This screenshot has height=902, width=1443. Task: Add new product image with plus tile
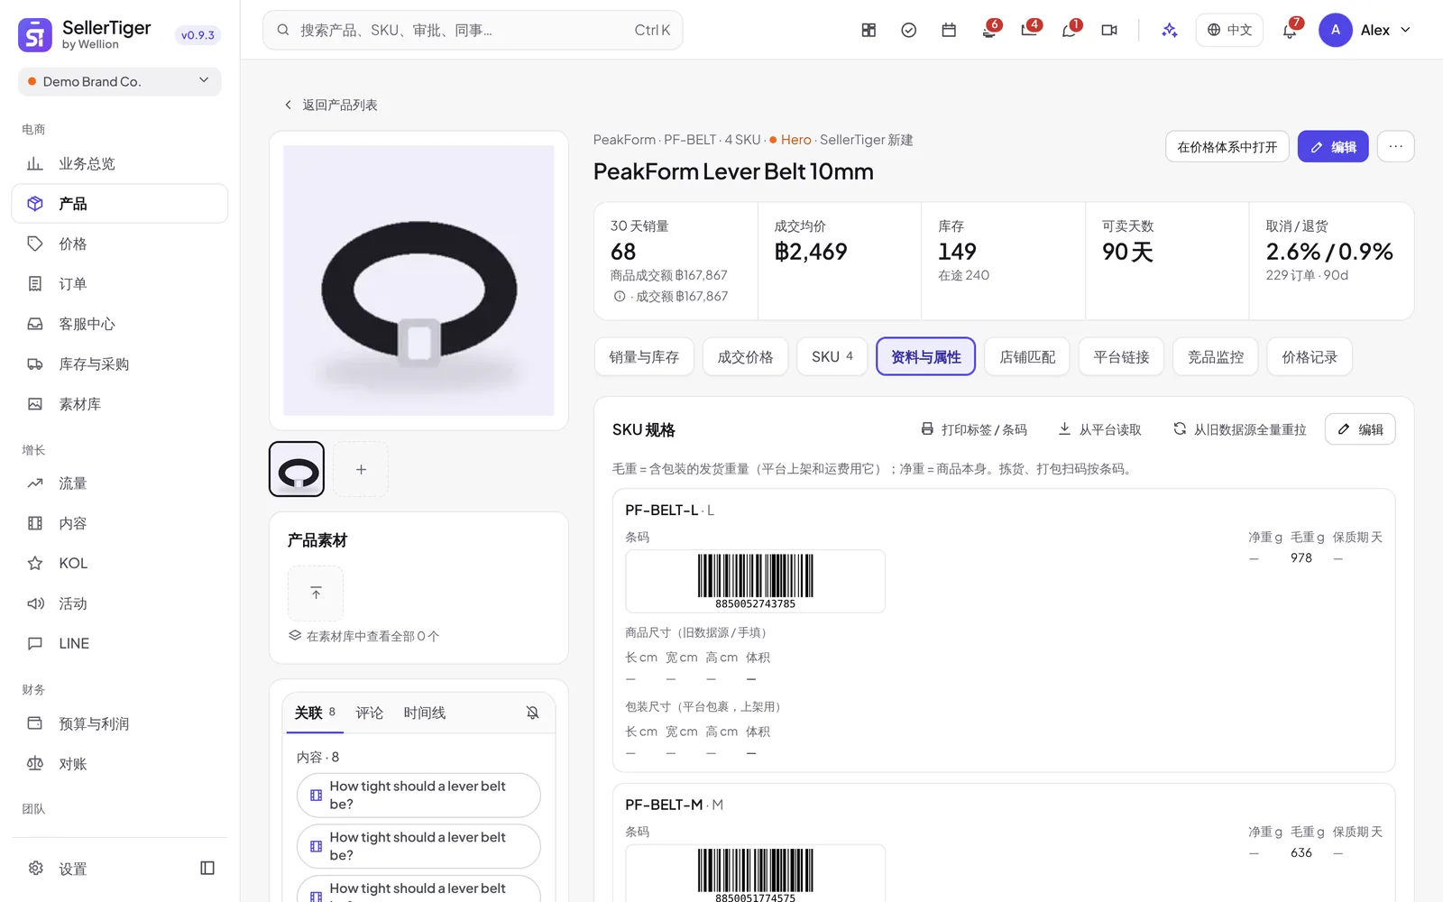point(361,469)
